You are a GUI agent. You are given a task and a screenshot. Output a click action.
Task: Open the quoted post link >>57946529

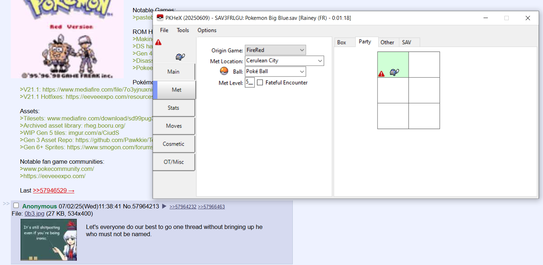[54, 190]
